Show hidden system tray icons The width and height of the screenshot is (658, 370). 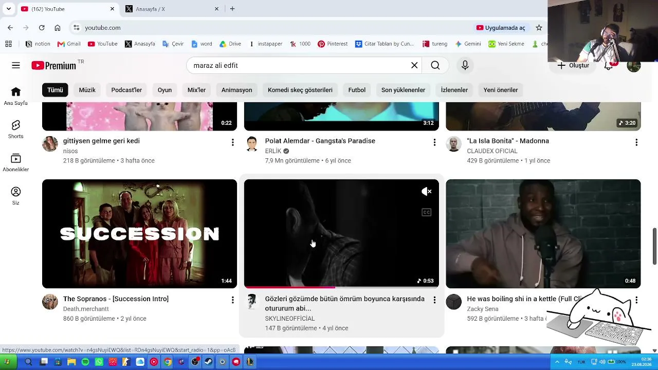(x=557, y=362)
